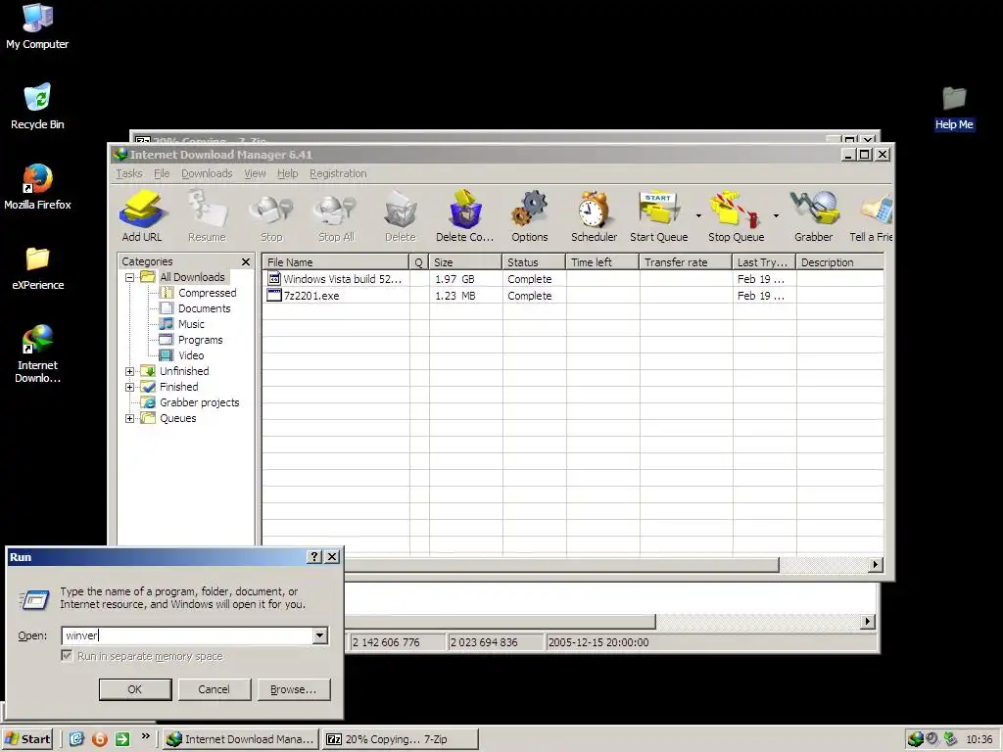Click 7-Zip window horizontal scrollbar right arrow
Image resolution: width=1003 pixels, height=752 pixels.
pos(868,621)
